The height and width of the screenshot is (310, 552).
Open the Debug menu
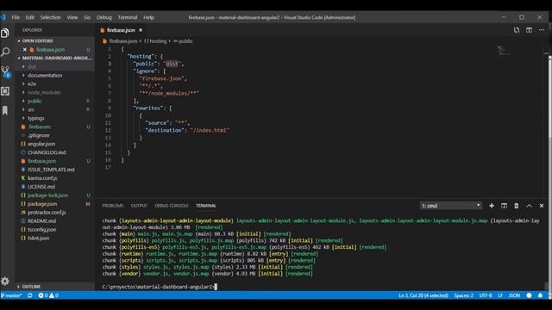103,17
